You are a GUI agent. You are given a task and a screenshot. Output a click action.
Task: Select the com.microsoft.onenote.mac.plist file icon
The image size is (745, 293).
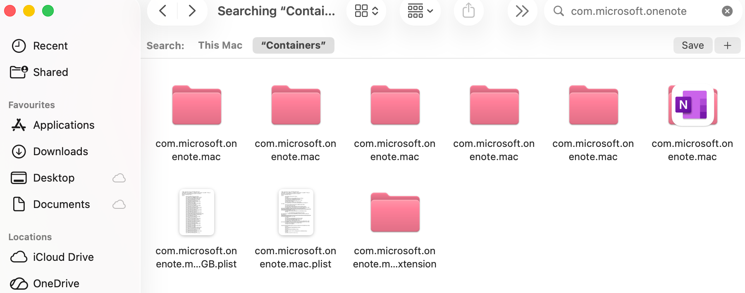[296, 212]
